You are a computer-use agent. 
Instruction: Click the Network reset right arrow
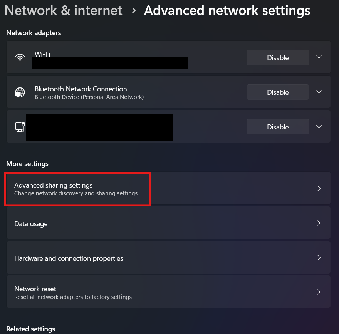pyautogui.click(x=319, y=292)
